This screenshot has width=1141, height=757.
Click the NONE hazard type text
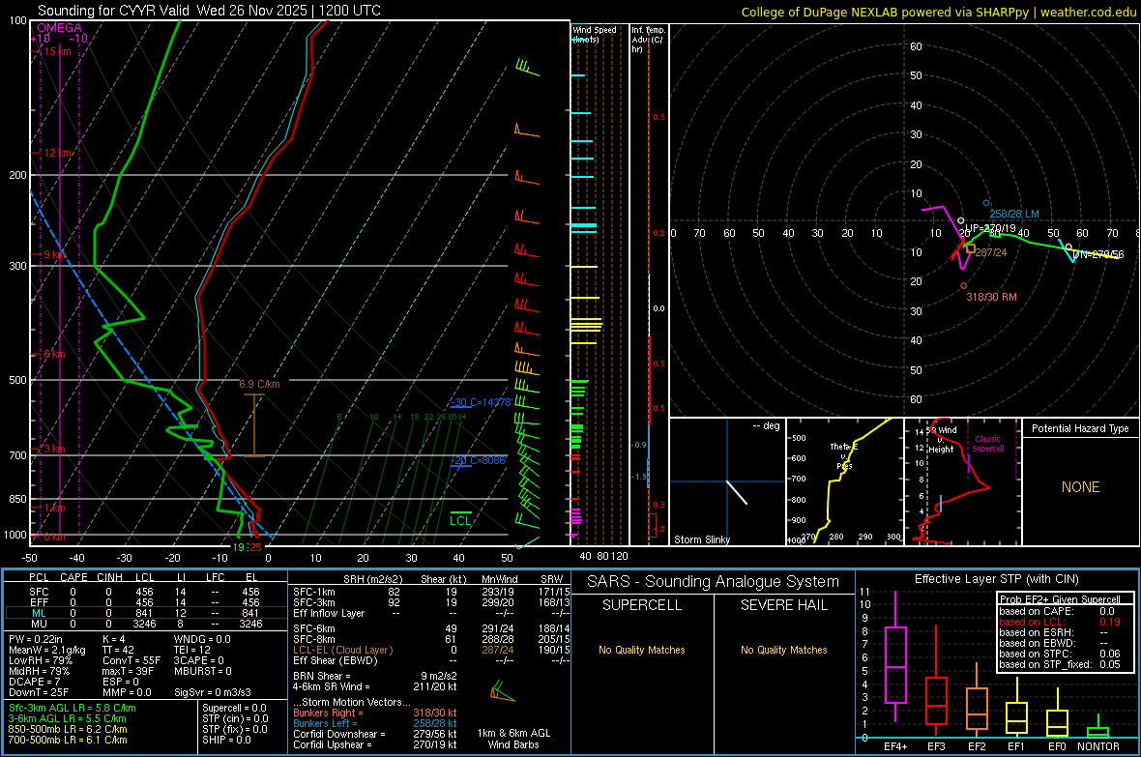[1080, 487]
